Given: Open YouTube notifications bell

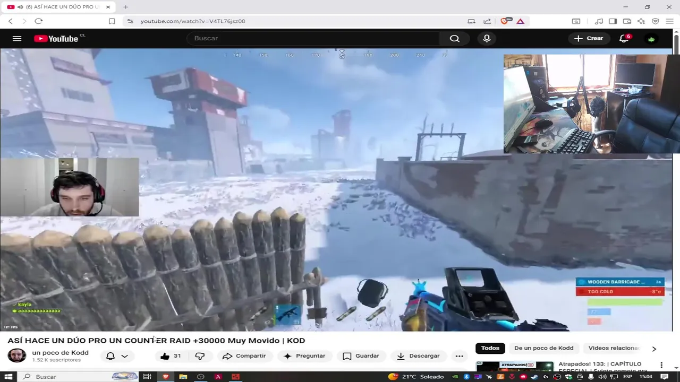Looking at the screenshot, I should pyautogui.click(x=624, y=38).
